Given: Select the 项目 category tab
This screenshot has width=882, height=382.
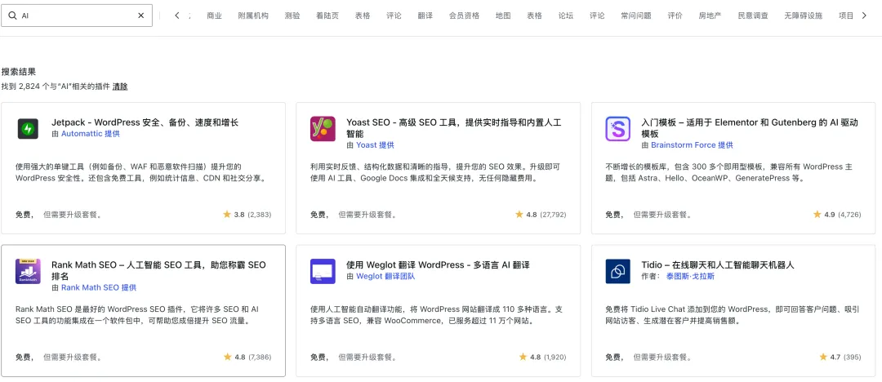Looking at the screenshot, I should pyautogui.click(x=846, y=16).
